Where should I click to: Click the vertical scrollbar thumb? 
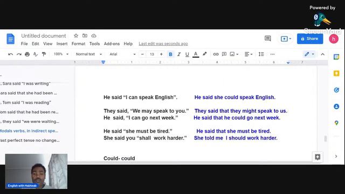pyautogui.click(x=325, y=138)
